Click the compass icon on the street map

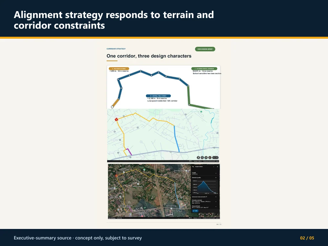[x=210, y=157]
